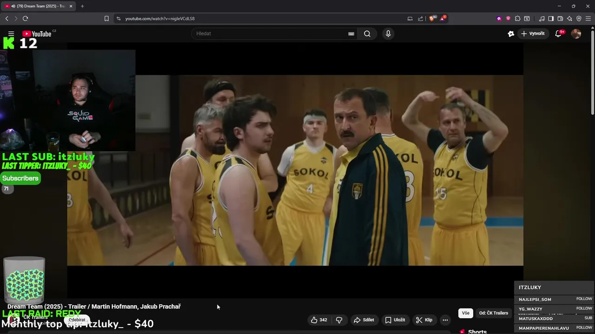Click YG_WAZZY in the follower list
Viewport: 595px width, 334px height.
pos(530,309)
